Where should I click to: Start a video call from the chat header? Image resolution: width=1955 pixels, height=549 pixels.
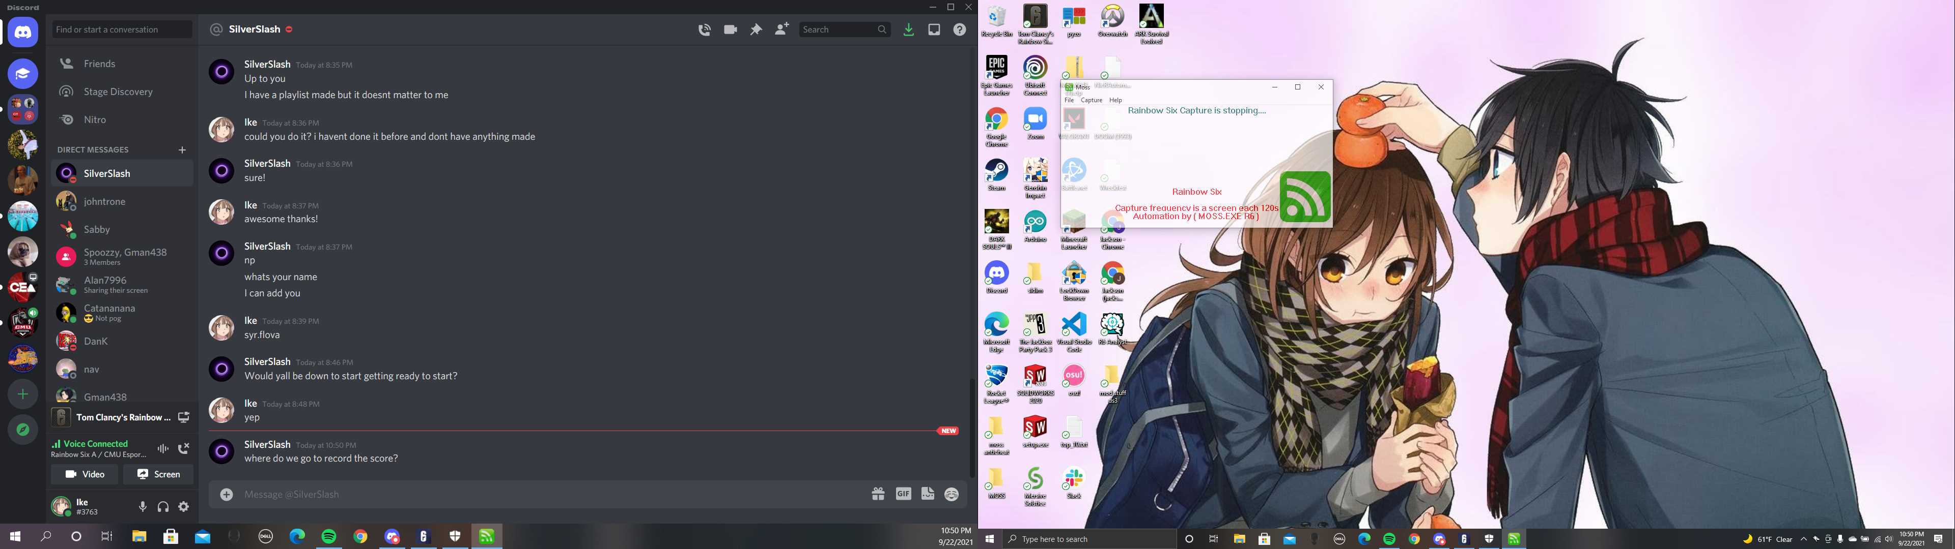730,29
